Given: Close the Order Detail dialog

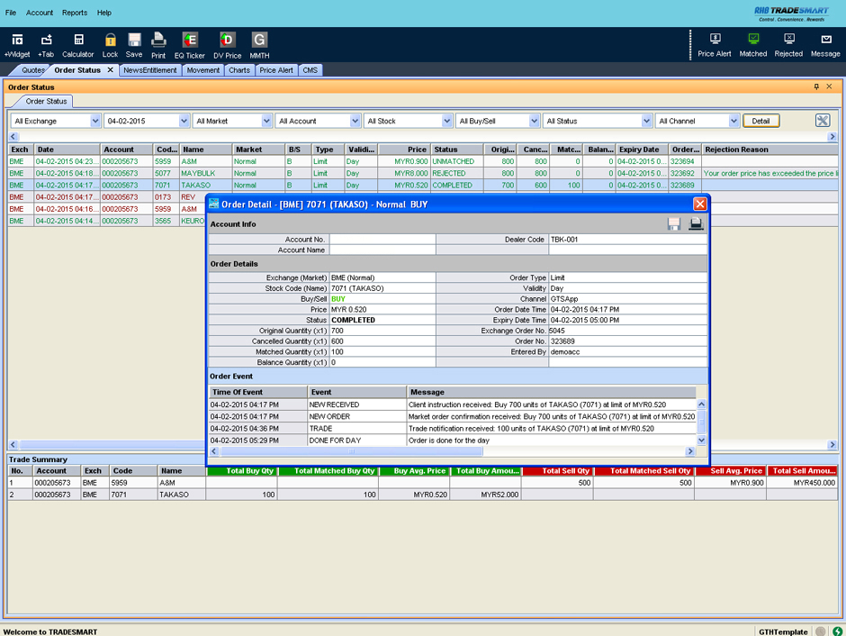Looking at the screenshot, I should point(700,204).
